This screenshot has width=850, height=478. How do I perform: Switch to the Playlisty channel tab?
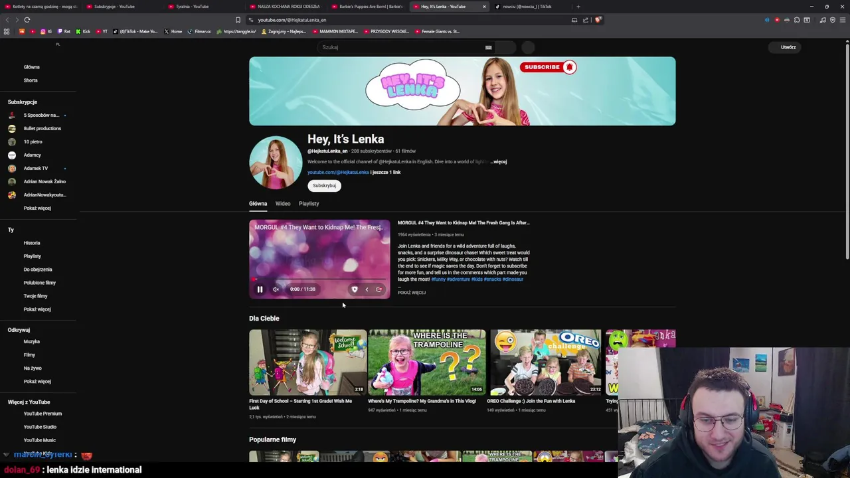pos(309,204)
